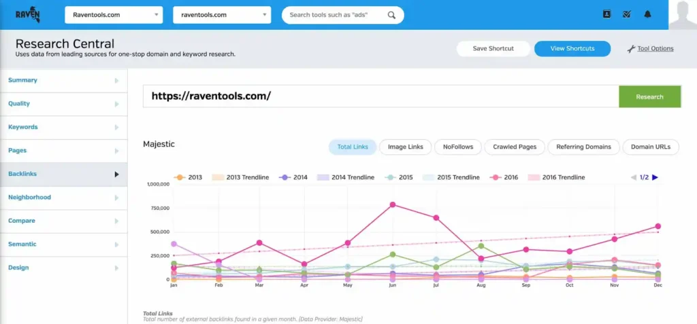Go to previous legend page arrow

pyautogui.click(x=634, y=177)
